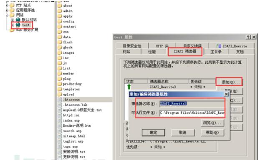Expand the 应用程序池 tree node
The height and width of the screenshot is (160, 262).
pyautogui.click(x=7, y=10)
